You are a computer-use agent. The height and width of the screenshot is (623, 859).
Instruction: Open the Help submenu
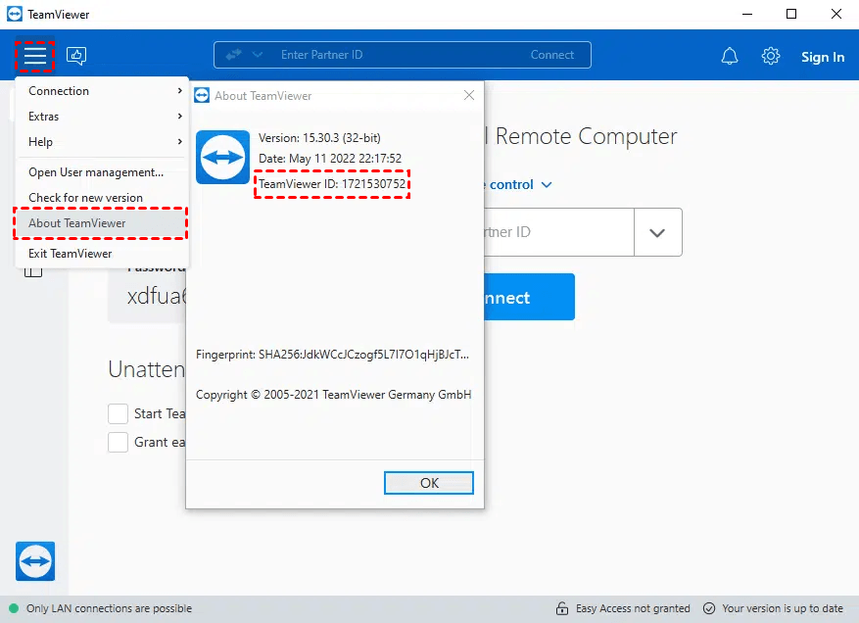[x=102, y=141]
